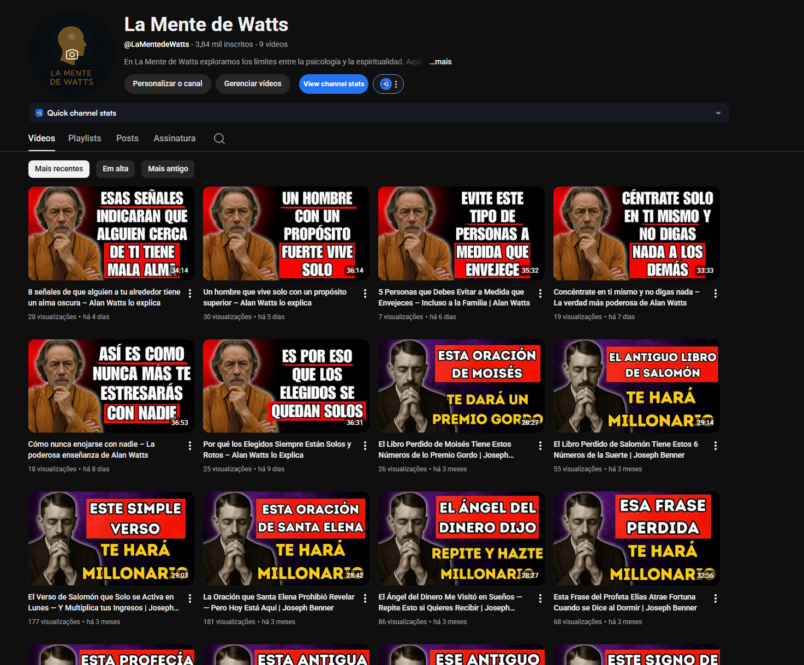Open 'ESTA ORACIÓN DE SANTA ELENA' thumbnail

pyautogui.click(x=287, y=538)
